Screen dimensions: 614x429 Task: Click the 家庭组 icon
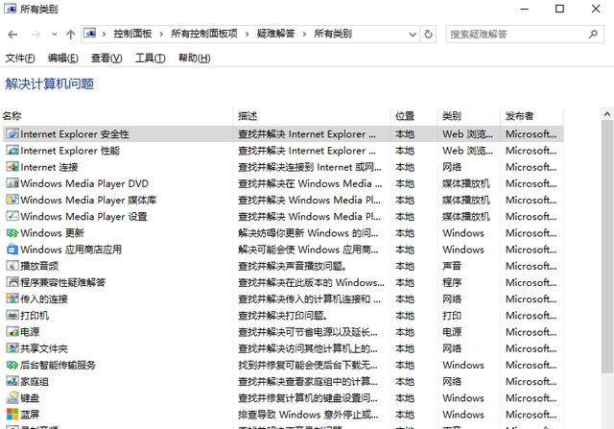[12, 382]
